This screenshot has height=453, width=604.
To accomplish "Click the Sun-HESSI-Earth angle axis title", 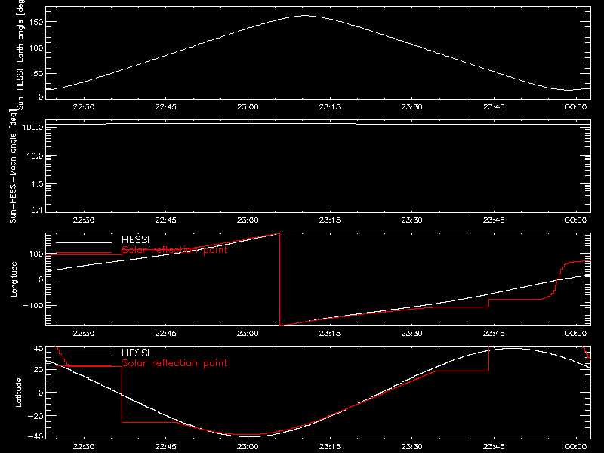I will coord(20,54).
